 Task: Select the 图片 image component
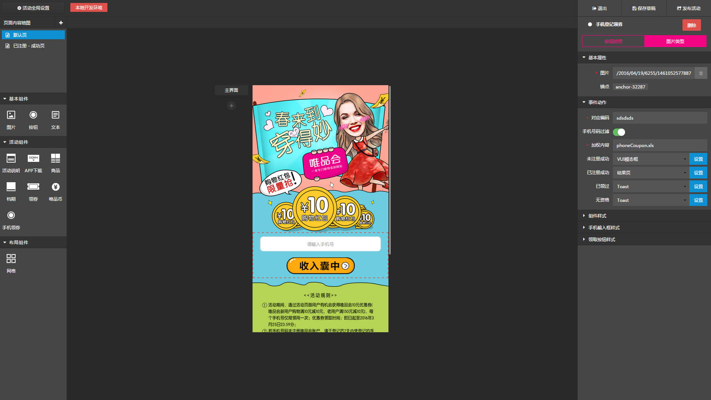[x=11, y=120]
